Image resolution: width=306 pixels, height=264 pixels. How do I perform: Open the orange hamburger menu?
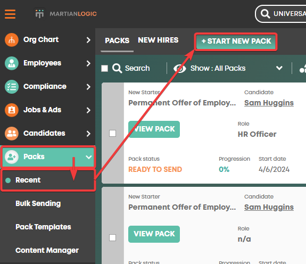point(10,14)
